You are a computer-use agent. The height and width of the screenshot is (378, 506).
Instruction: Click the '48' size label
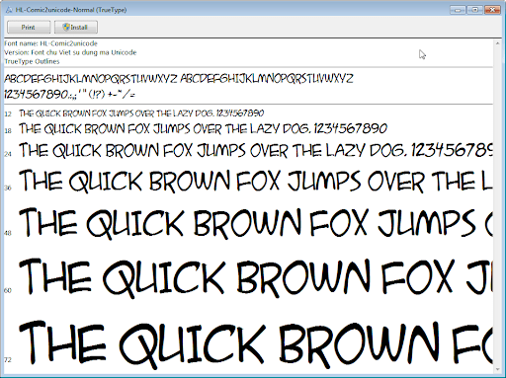tap(8, 233)
